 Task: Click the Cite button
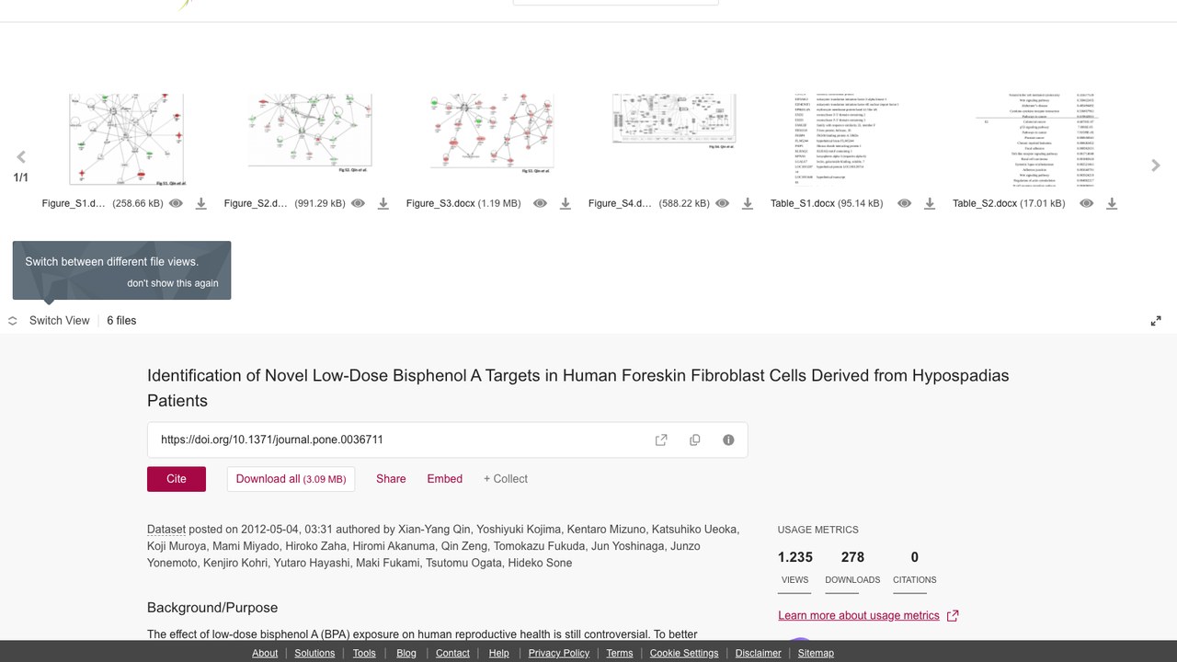[x=177, y=479]
